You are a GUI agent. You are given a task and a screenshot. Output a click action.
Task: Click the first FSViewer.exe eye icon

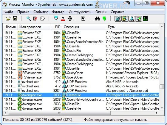click(20, 73)
